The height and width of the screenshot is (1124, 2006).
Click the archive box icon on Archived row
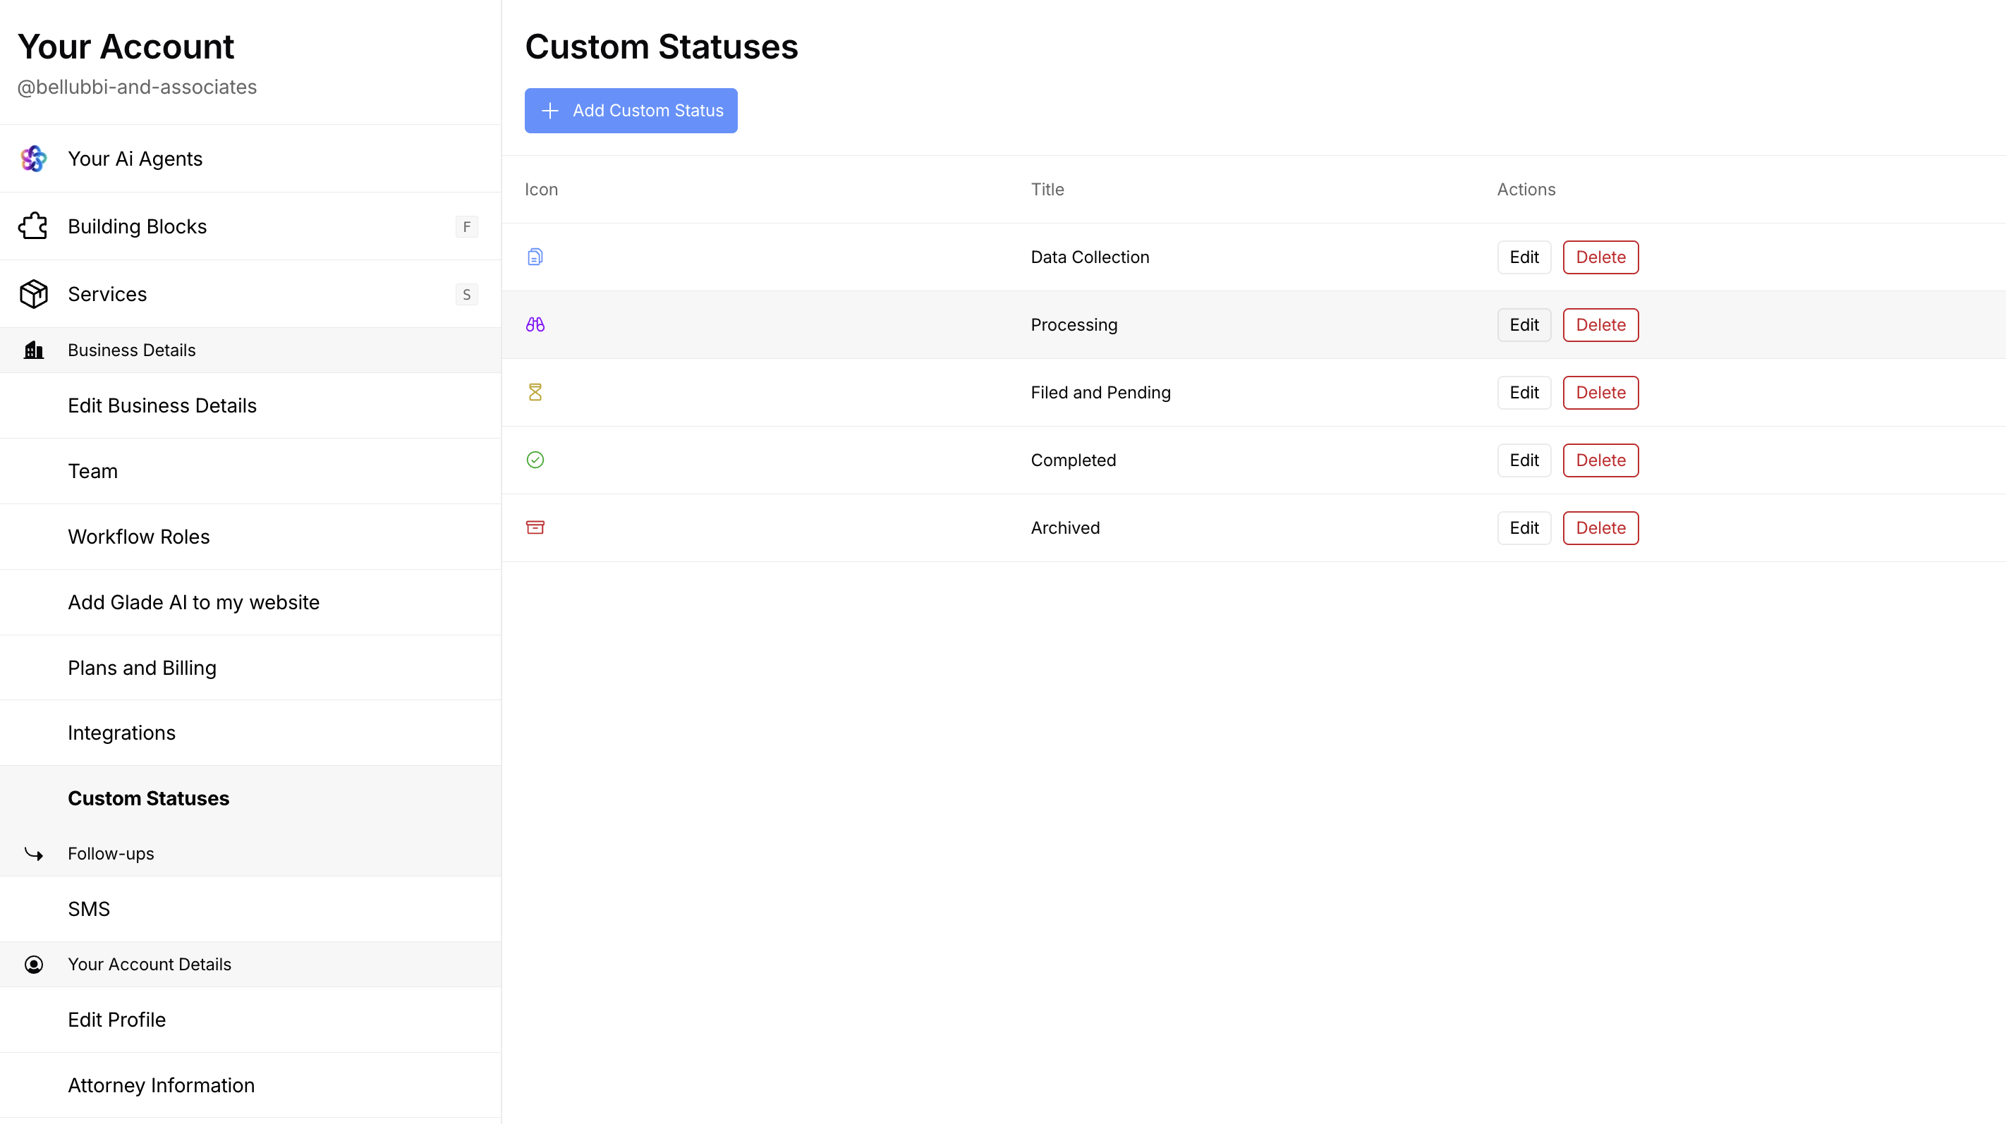[535, 527]
